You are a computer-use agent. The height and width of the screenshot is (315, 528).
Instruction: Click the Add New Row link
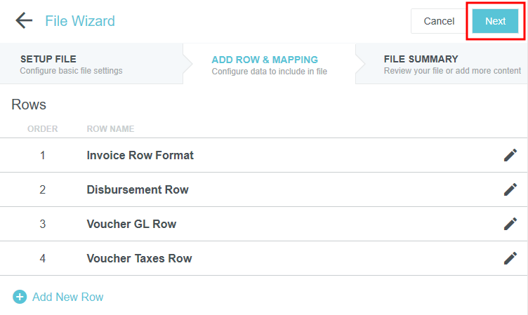point(67,297)
